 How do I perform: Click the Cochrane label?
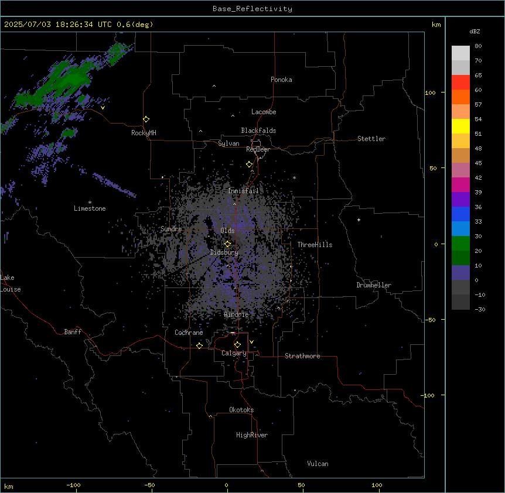pyautogui.click(x=189, y=333)
